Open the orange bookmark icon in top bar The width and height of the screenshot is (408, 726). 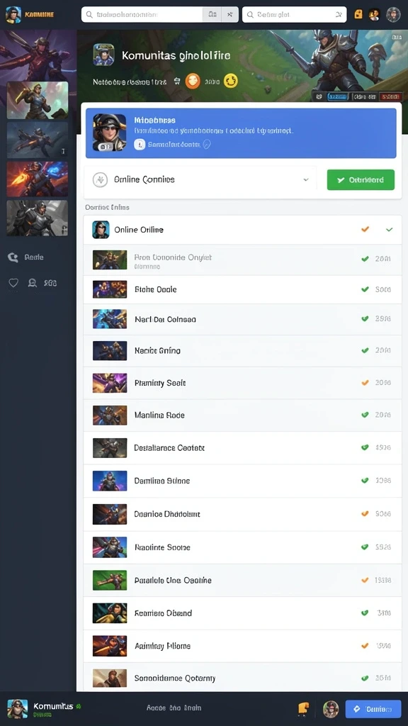[358, 14]
